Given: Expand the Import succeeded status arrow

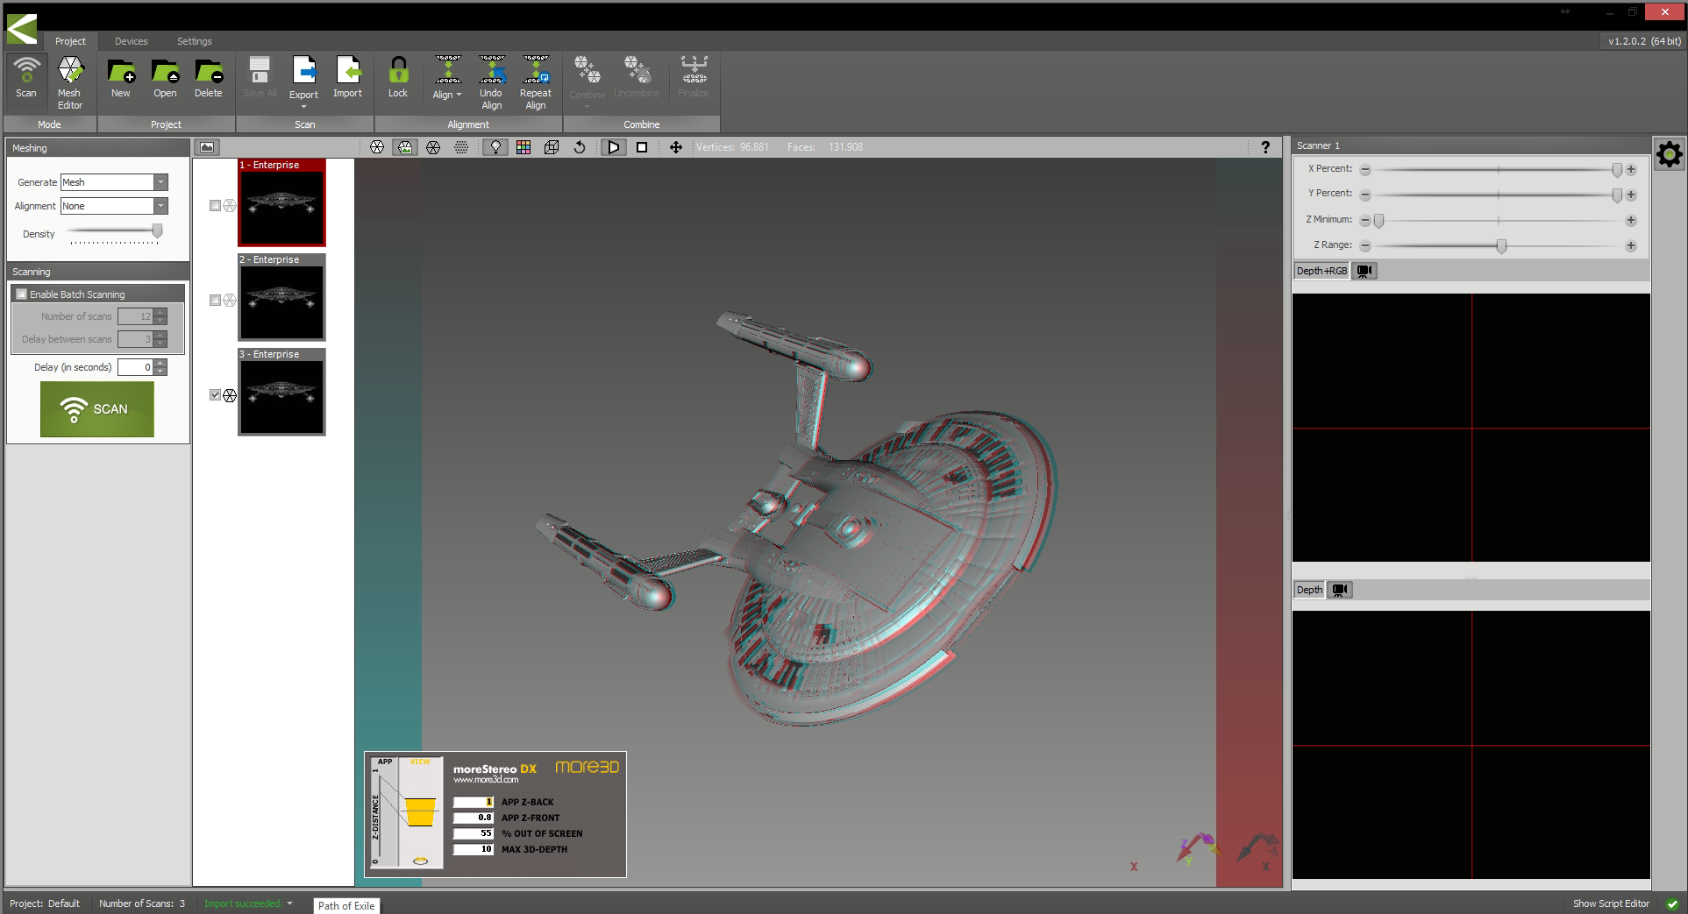Looking at the screenshot, I should click(x=290, y=903).
